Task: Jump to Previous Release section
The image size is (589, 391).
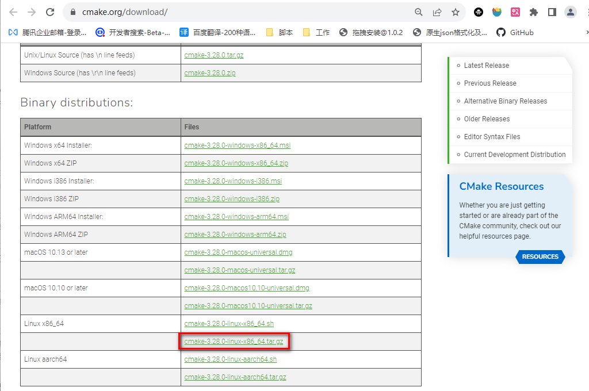Action: tap(490, 83)
